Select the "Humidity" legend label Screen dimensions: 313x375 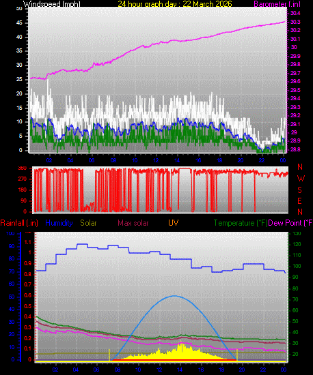(59, 223)
